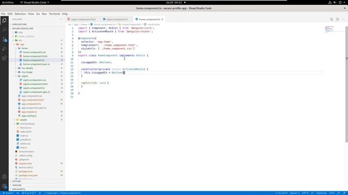Open signin.component.ts in explorer

click(34, 88)
